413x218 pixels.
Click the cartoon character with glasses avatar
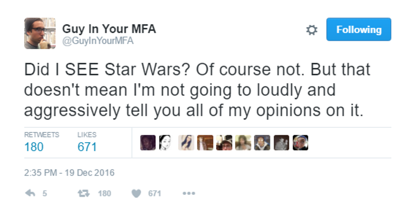tap(262, 143)
